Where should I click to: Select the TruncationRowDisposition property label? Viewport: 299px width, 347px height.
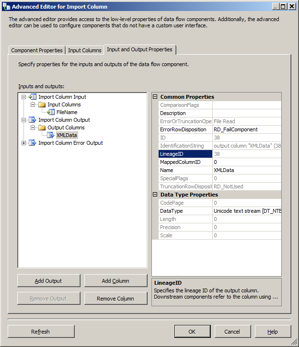[185, 186]
